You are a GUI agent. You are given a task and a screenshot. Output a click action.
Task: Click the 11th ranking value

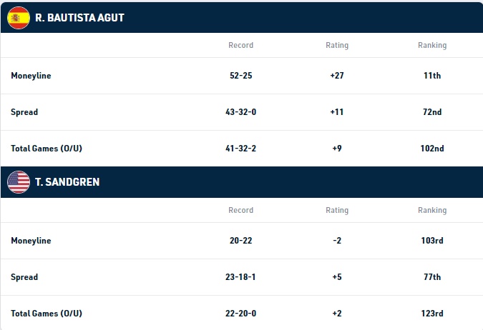432,76
